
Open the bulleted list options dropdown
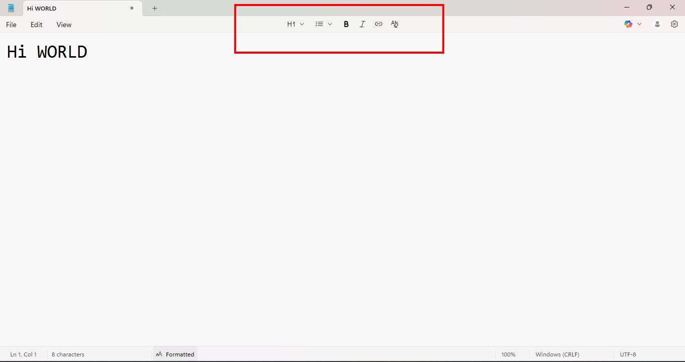coord(324,24)
